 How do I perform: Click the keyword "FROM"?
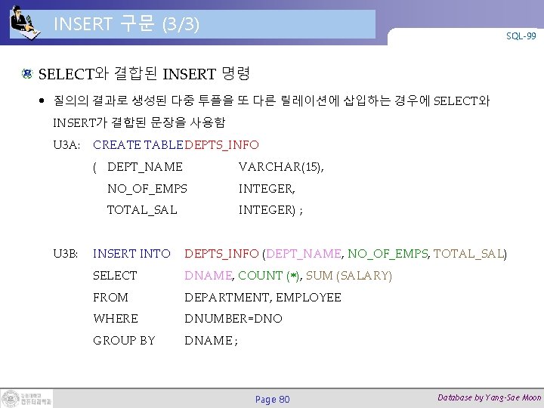pyautogui.click(x=110, y=298)
